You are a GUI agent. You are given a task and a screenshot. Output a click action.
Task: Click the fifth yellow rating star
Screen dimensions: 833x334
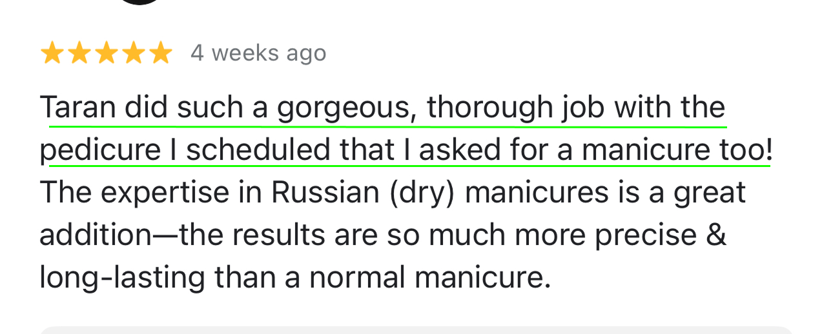click(160, 54)
